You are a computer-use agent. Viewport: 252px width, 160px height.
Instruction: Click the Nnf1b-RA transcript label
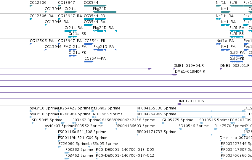point(225,16)
